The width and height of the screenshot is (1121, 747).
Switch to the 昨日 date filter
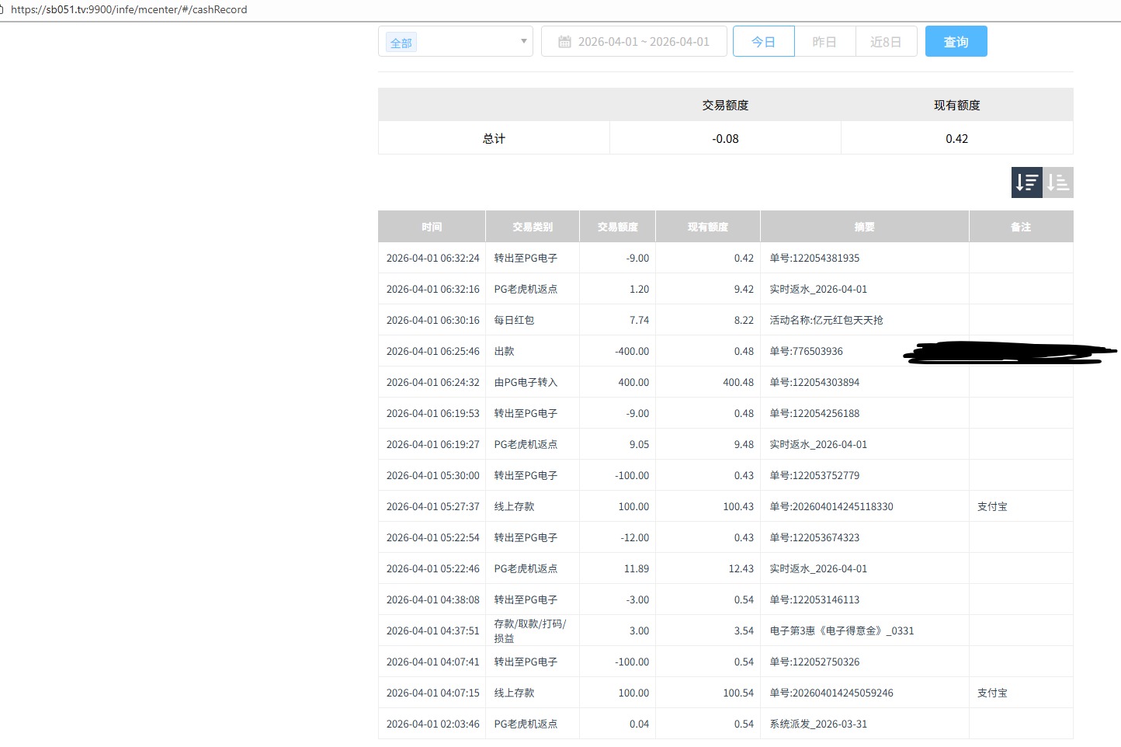click(x=824, y=42)
